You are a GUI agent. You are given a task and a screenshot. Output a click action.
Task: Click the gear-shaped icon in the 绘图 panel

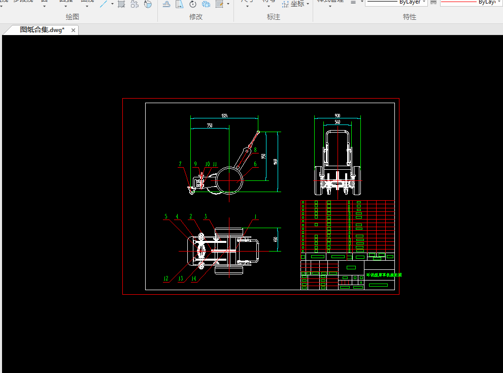pos(135,4)
